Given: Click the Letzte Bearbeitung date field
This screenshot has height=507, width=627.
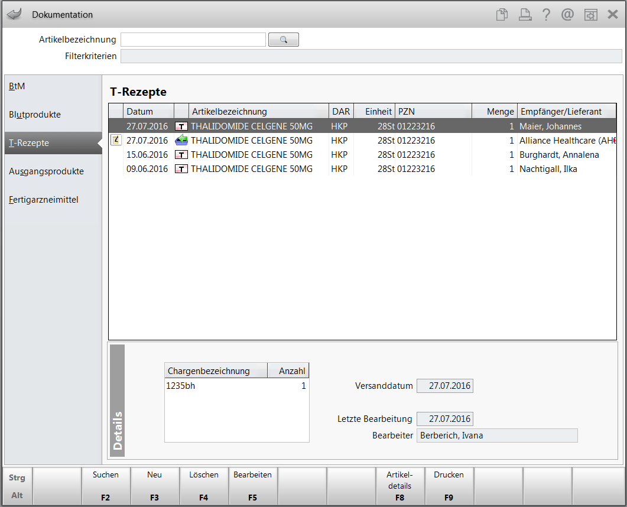Looking at the screenshot, I should [x=444, y=419].
